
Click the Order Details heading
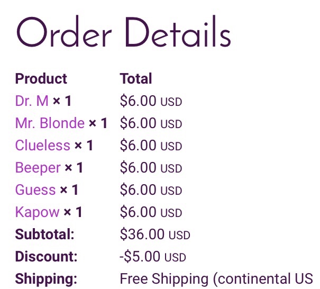point(124,32)
